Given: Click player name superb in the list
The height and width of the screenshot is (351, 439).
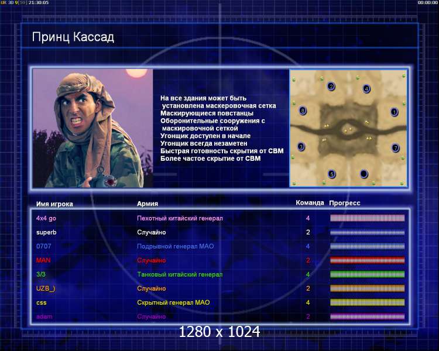Looking at the screenshot, I should pos(46,232).
